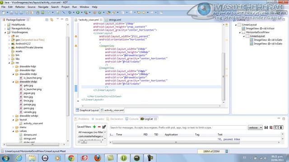This screenshot has width=289, height=162.
Task: Open Android Virtual Device Manager icon
Action: 43,13
